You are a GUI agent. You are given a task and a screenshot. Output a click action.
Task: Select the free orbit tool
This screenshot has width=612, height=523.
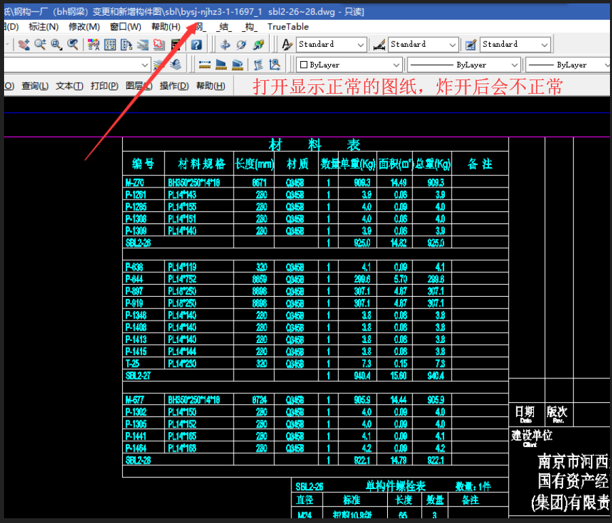click(x=241, y=45)
